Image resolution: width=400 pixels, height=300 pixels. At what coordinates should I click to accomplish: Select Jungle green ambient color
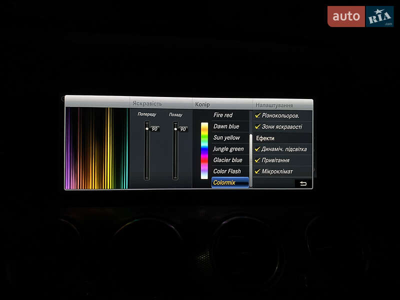(228, 149)
